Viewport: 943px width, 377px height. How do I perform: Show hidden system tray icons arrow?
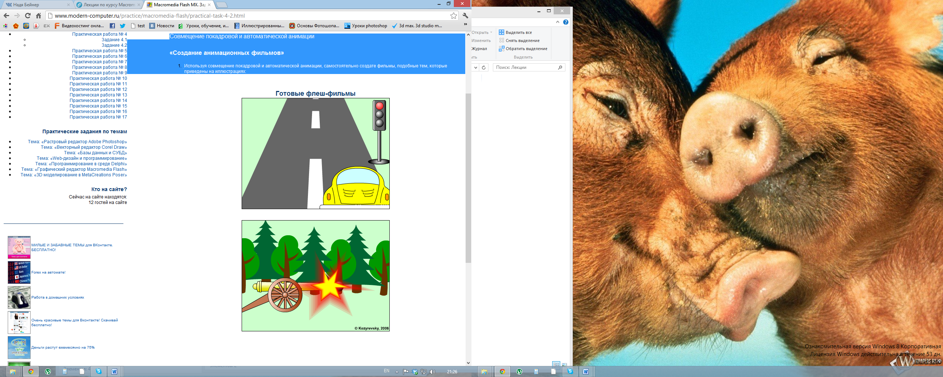point(397,372)
